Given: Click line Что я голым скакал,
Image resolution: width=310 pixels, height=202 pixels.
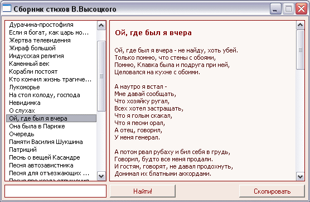Looking at the screenshot, I should [143, 116].
